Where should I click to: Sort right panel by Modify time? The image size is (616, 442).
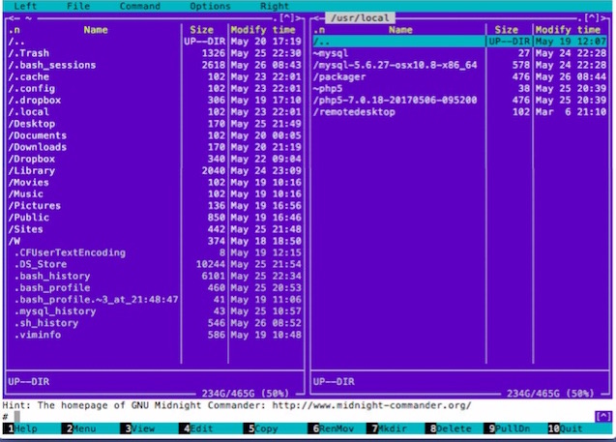(568, 30)
